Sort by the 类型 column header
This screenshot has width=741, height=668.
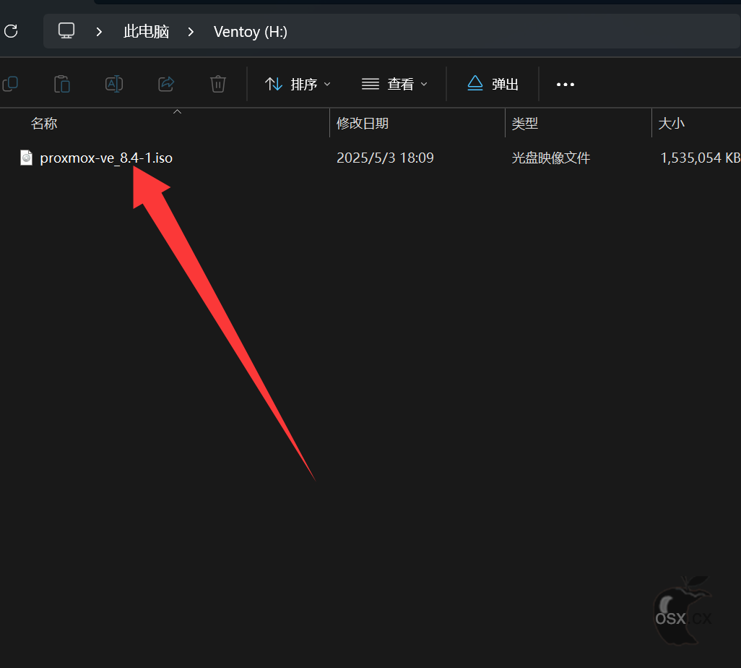[x=524, y=124]
